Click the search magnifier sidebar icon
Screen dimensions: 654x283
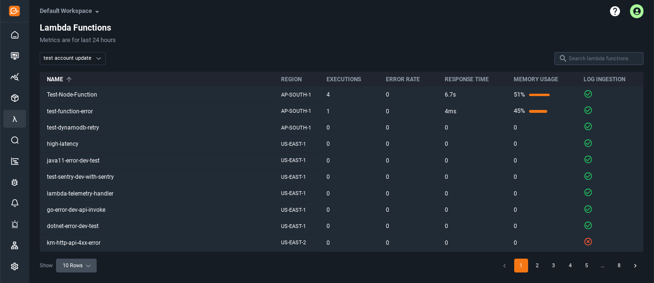pos(15,140)
